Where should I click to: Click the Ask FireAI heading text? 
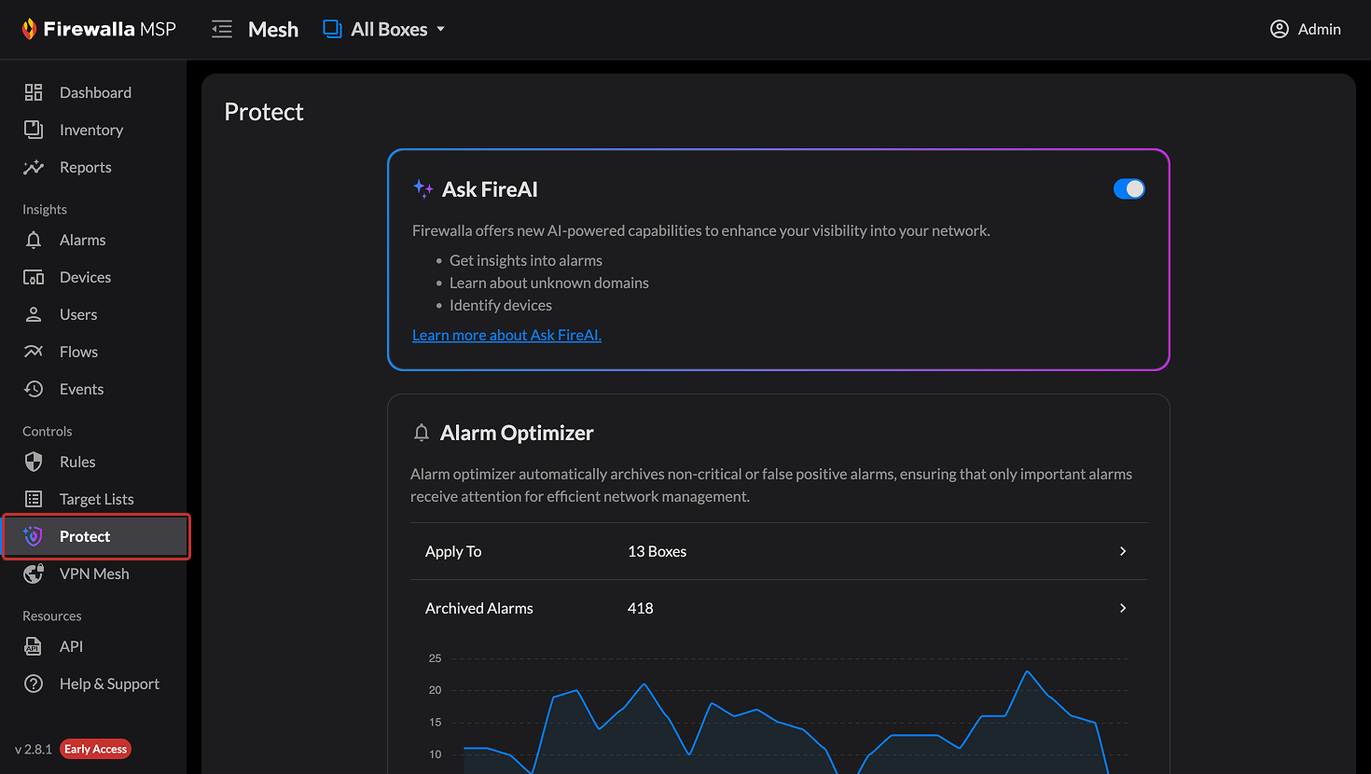tap(490, 189)
